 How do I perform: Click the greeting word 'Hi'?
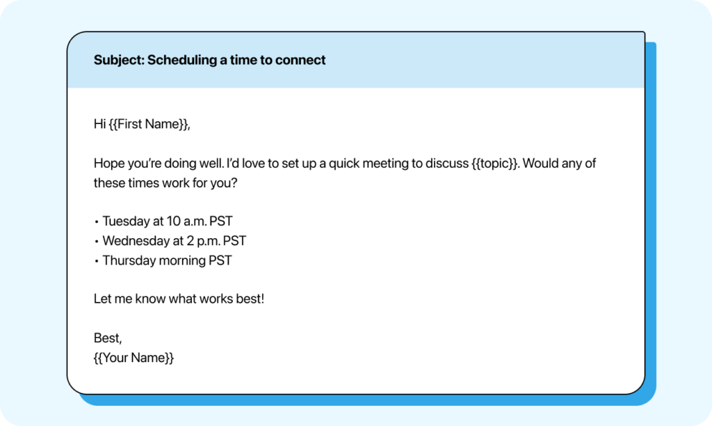(x=99, y=125)
